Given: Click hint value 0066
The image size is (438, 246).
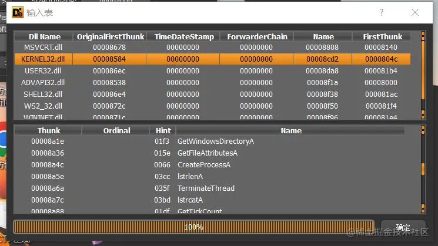Looking at the screenshot, I should (162, 165).
